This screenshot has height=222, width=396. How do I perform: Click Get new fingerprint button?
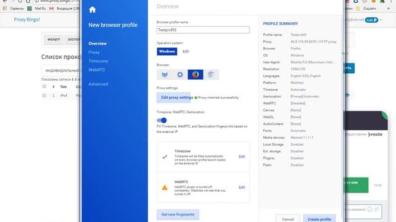point(178,215)
